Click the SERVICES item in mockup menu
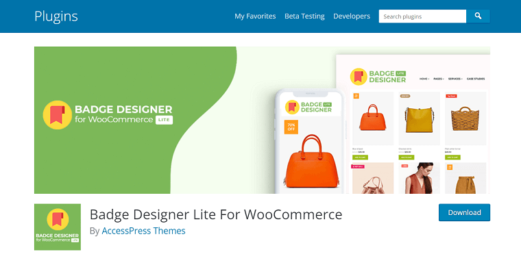The height and width of the screenshot is (265, 521). (455, 79)
